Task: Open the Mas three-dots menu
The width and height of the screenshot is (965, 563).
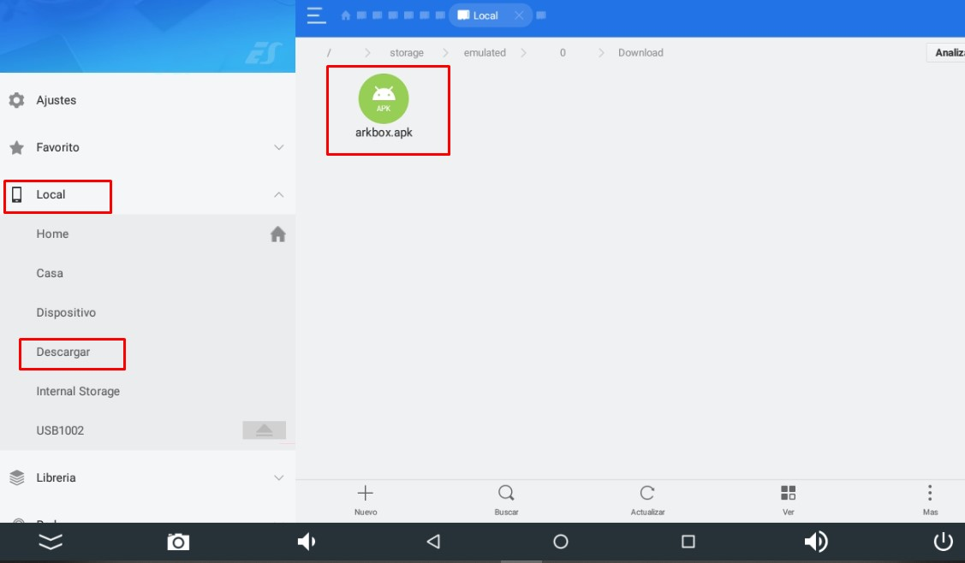Action: (930, 494)
